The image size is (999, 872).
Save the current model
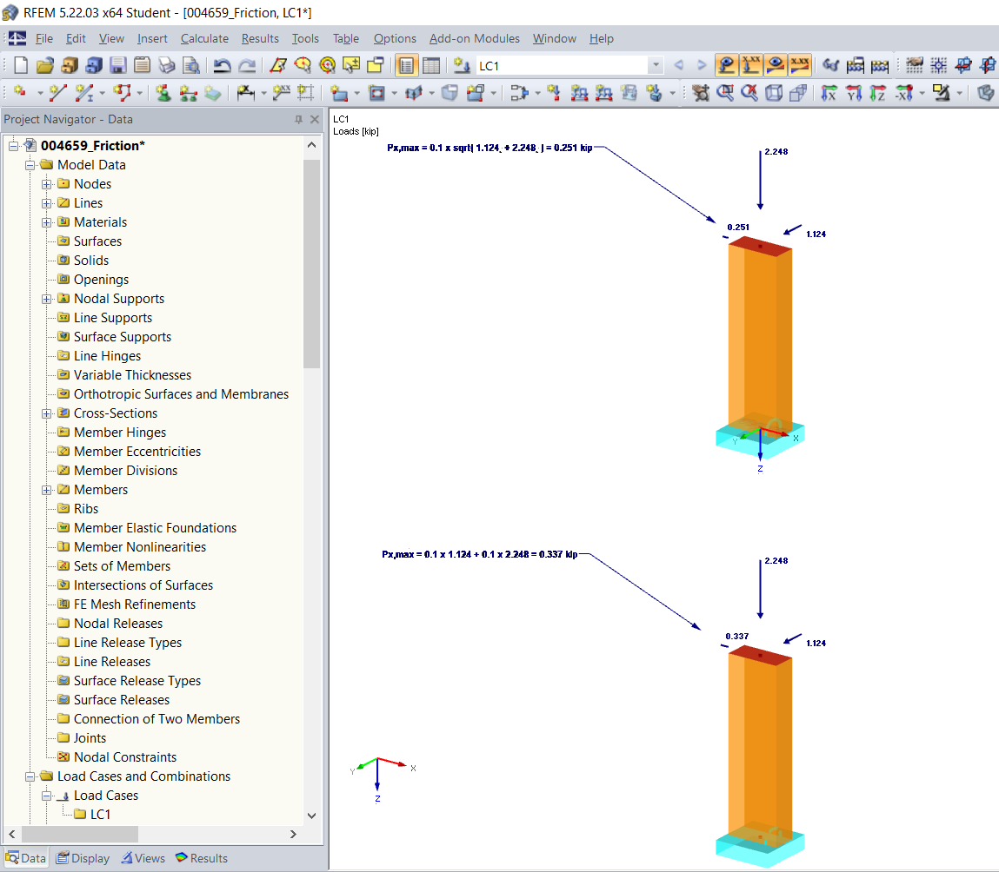click(118, 65)
